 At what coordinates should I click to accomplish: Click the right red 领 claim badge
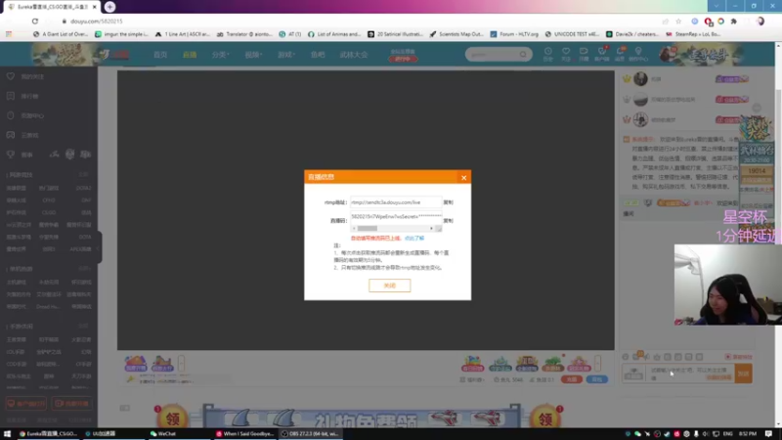[545, 418]
